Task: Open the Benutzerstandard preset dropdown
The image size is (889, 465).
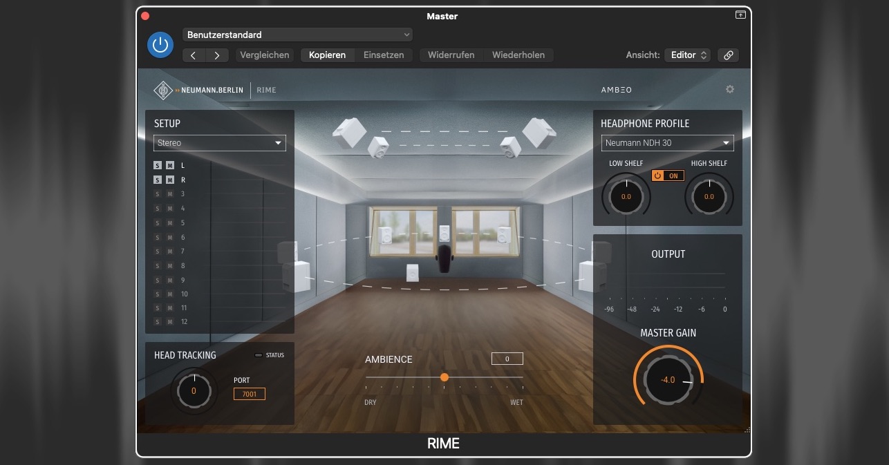Action: pos(297,35)
